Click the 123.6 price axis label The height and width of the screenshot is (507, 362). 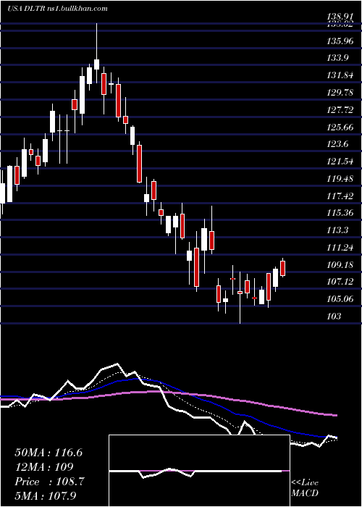340,144
